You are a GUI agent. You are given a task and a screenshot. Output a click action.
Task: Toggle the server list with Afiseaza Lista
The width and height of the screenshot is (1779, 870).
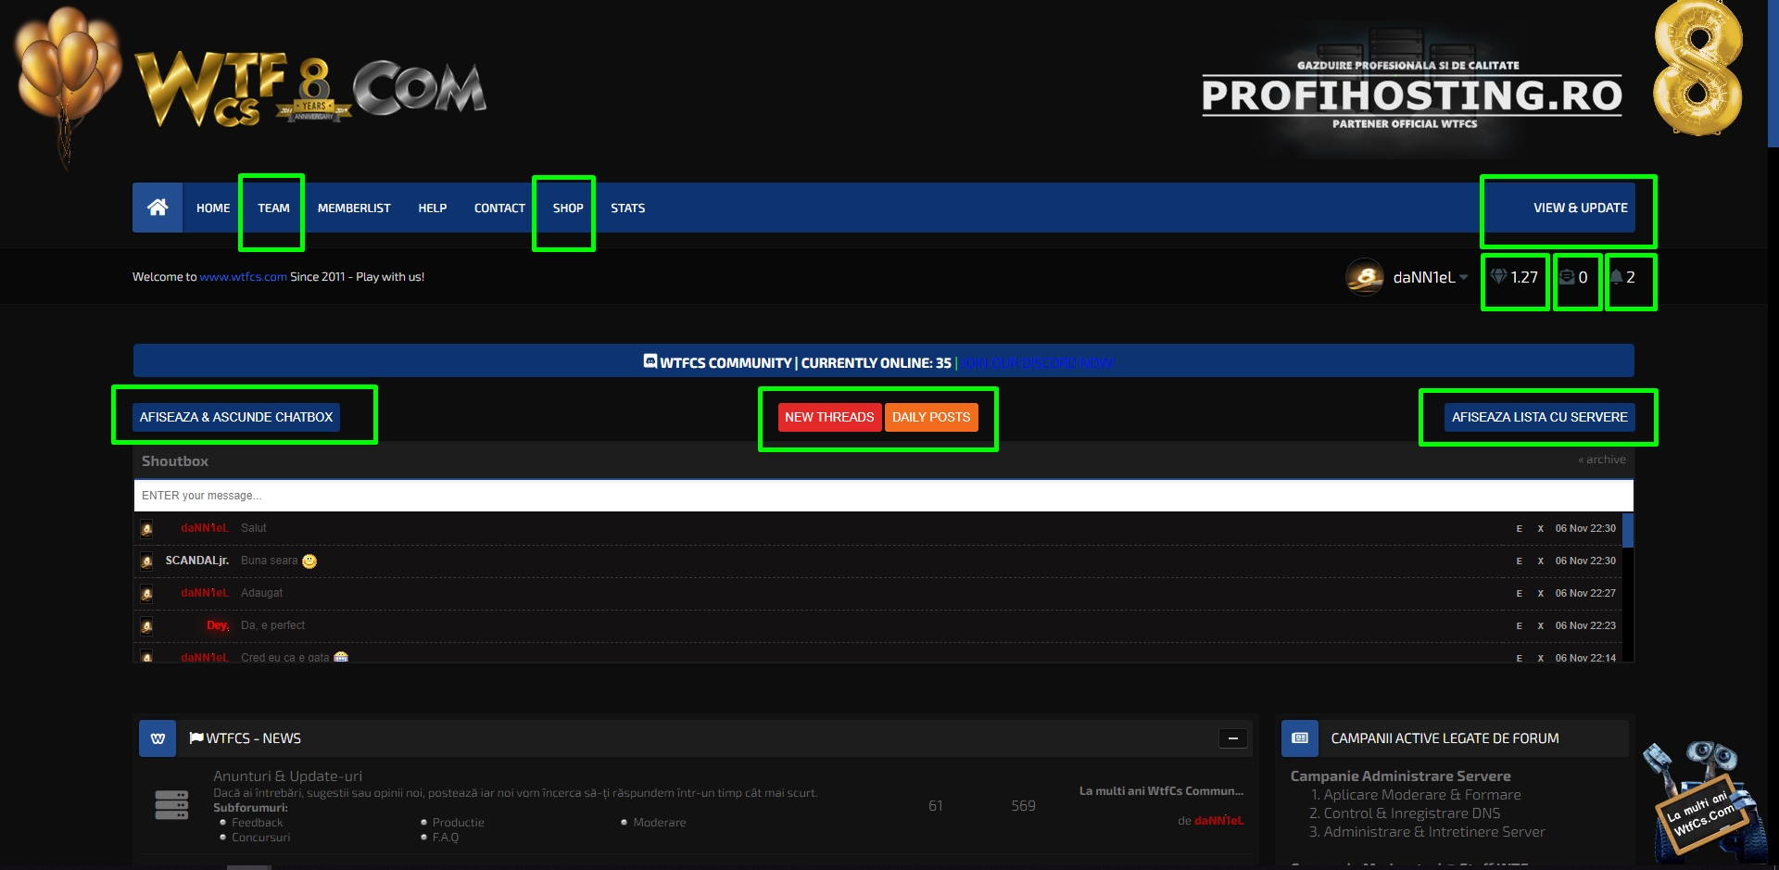tap(1539, 417)
